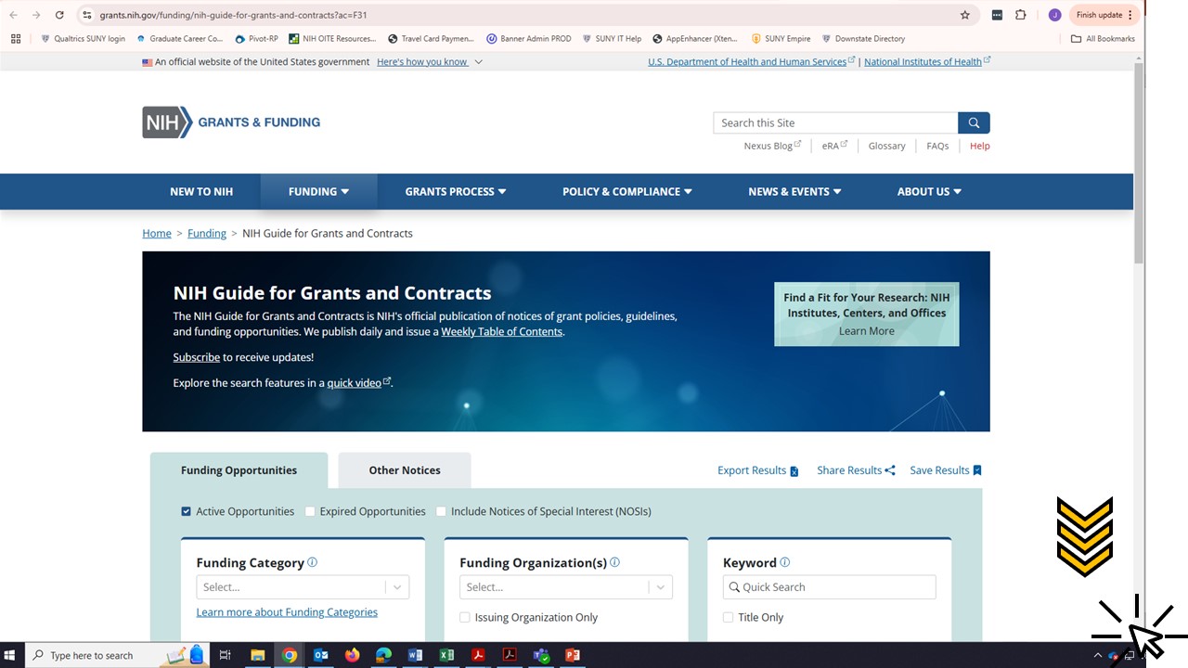This screenshot has height=668, width=1188.
Task: Open the Pivot-RP bookmark
Action: 256,39
